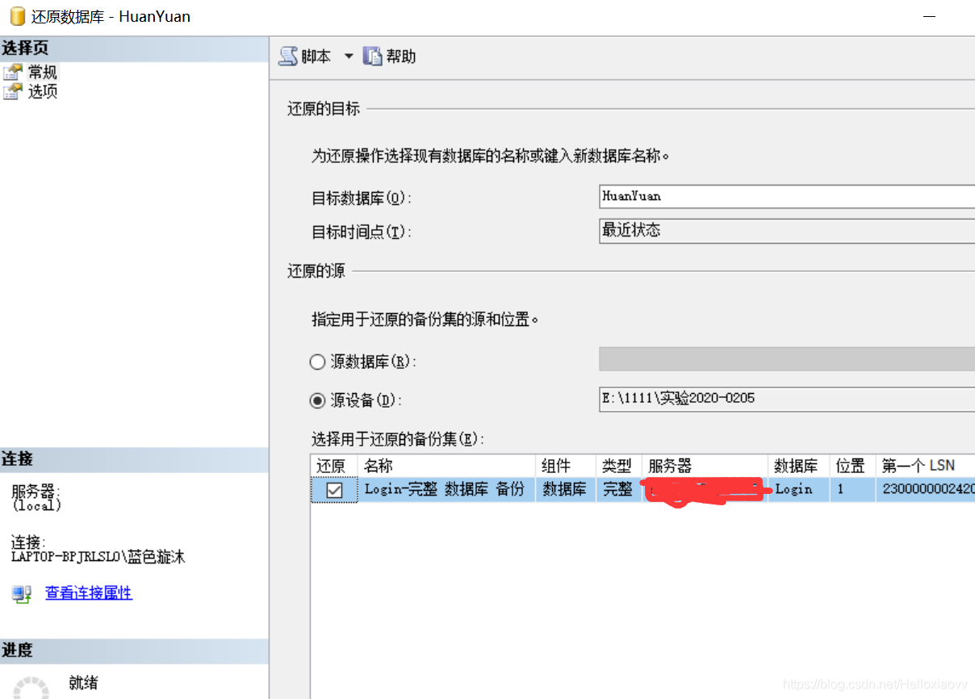
Task: Click the 进度 section showing 就绪 status
Action: click(82, 683)
